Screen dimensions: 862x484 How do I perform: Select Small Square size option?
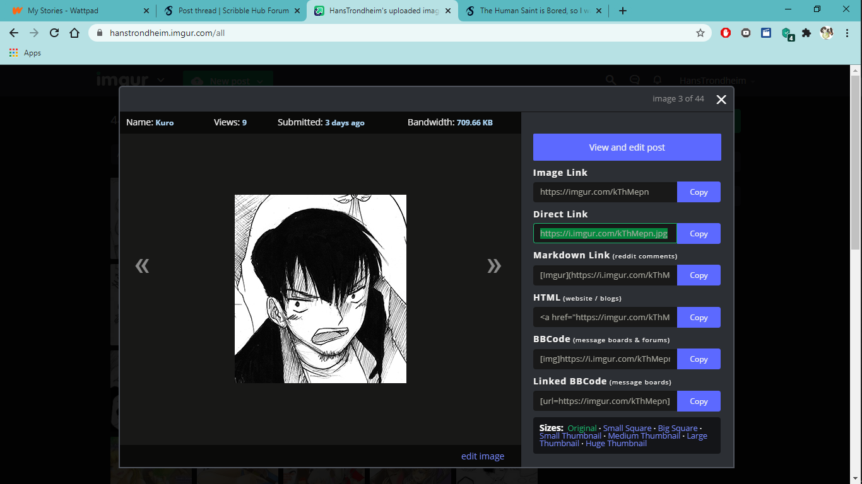tap(627, 429)
